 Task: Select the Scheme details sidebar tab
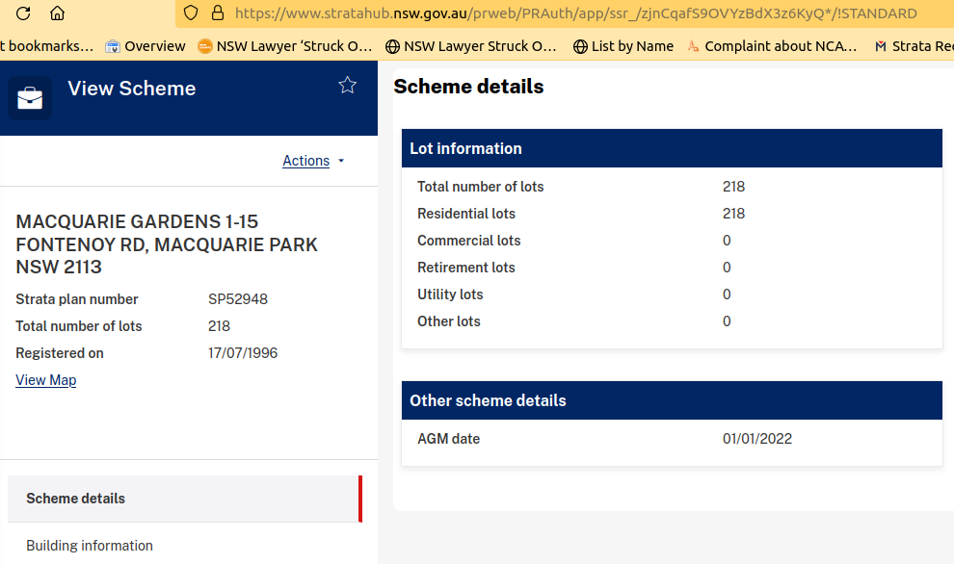(76, 499)
